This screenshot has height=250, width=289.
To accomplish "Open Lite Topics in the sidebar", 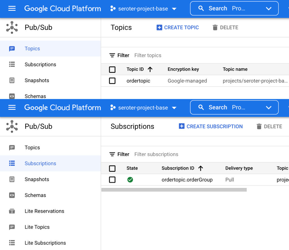I will point(37,227).
